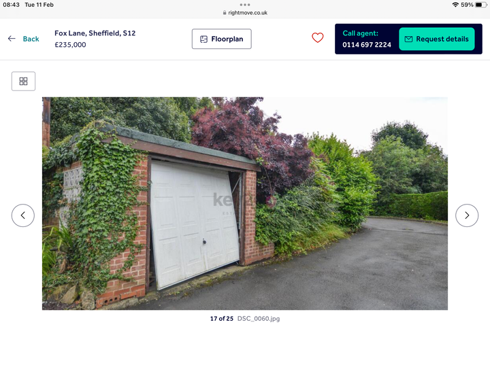This screenshot has height=367, width=490.
Task: Click the envelope icon in Request details
Action: pos(408,39)
